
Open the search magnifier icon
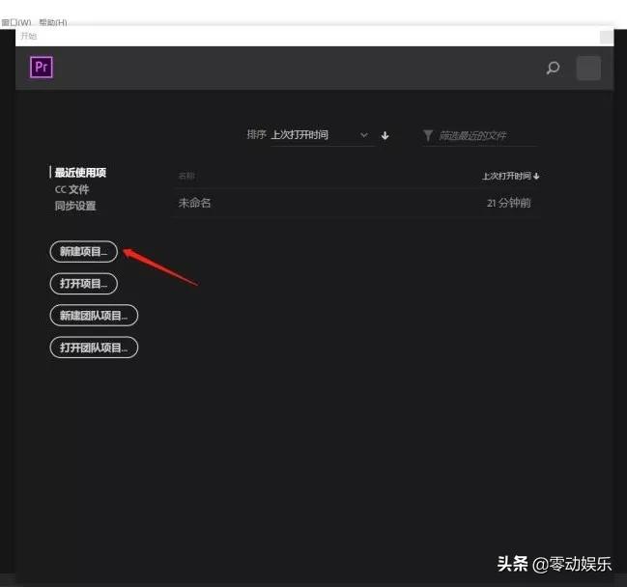point(553,68)
